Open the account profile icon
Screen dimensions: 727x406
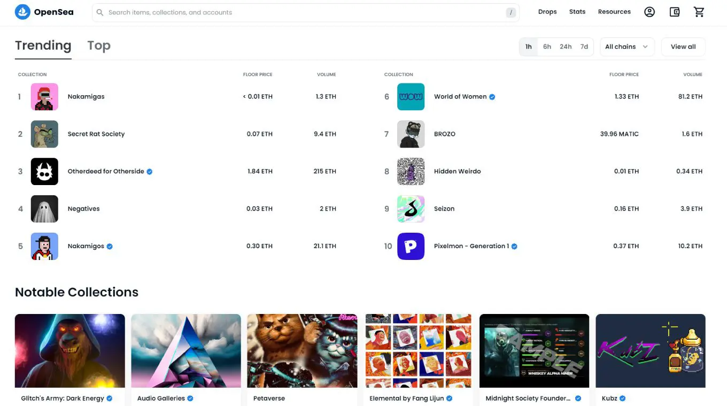[649, 12]
